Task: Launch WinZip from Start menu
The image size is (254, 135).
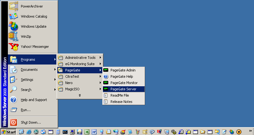Action: pyautogui.click(x=32, y=37)
